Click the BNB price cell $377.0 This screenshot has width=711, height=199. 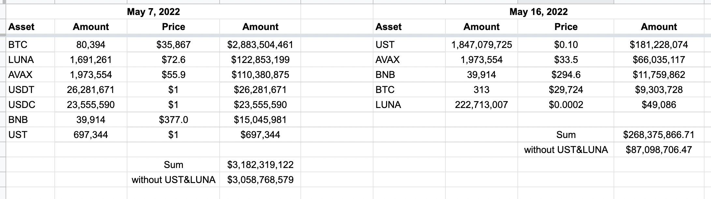(x=173, y=120)
